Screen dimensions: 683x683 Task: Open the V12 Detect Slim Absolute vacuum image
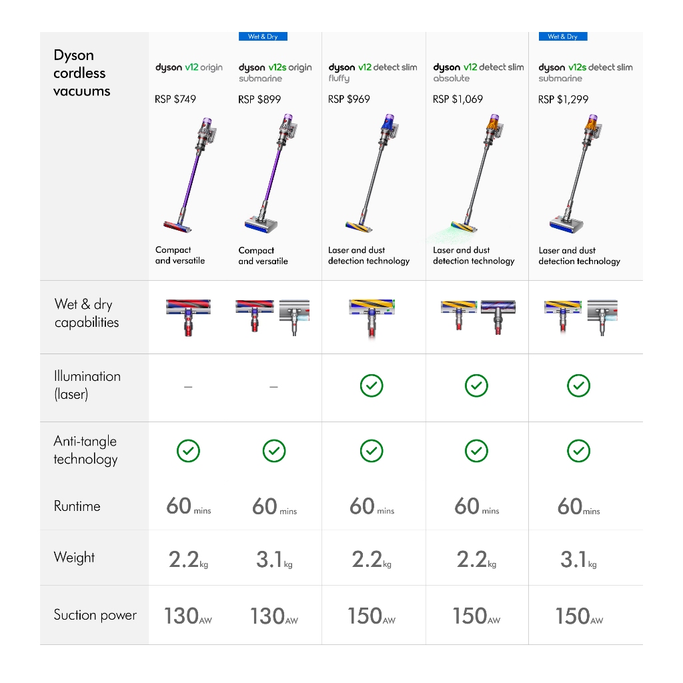point(475,175)
